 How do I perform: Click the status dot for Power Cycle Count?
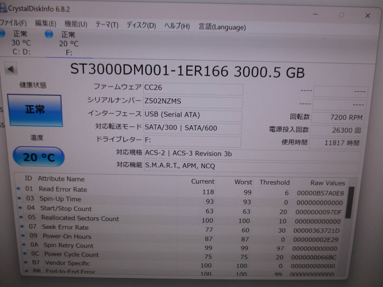pos(25,254)
